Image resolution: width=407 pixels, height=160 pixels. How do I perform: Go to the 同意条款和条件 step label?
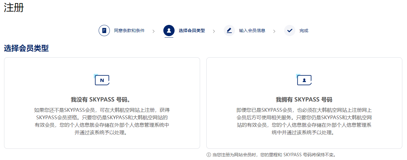click(x=129, y=31)
